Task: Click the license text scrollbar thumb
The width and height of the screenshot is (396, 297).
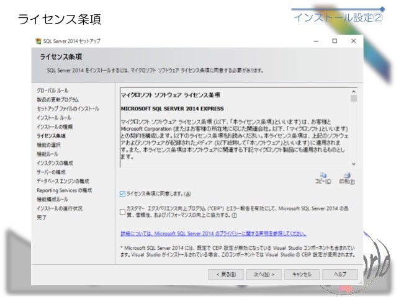Action: (354, 98)
